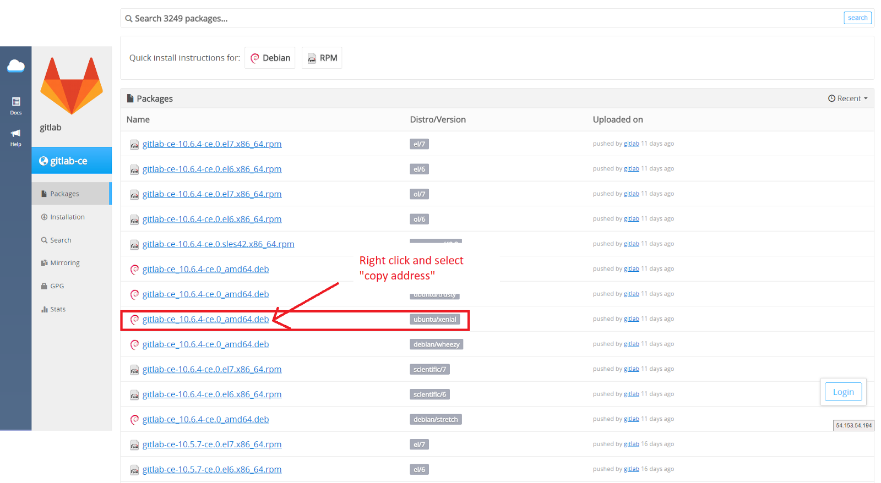
Task: Click the Debian icon in the debian/wheezy row
Action: click(x=134, y=345)
